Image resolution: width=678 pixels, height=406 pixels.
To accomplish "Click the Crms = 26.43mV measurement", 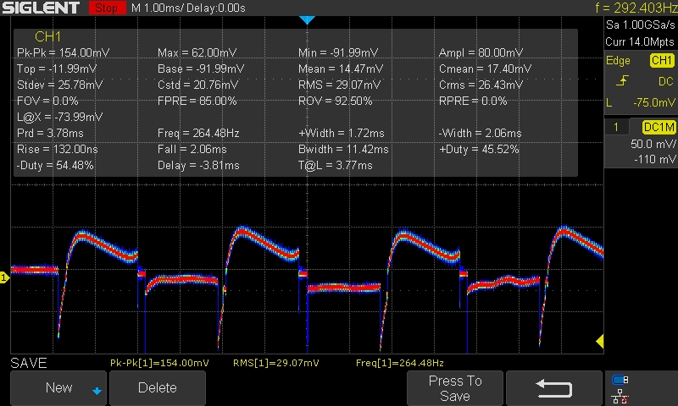I will pos(481,85).
